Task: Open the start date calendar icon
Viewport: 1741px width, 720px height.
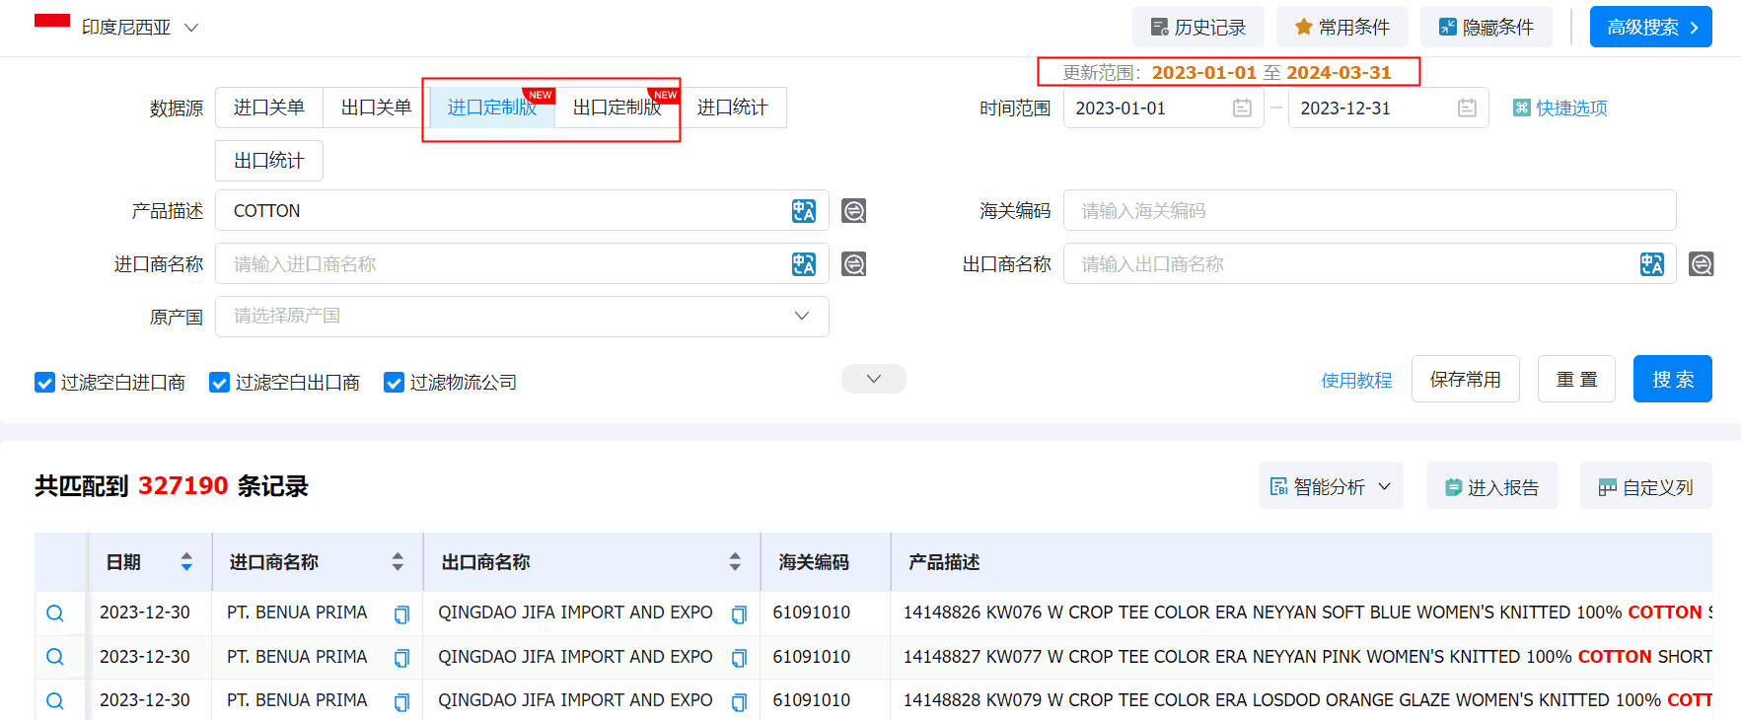Action: point(1242,108)
